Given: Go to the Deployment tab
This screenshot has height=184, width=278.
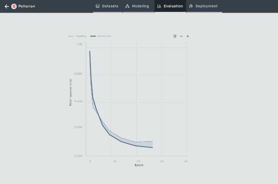Looking at the screenshot, I should [206, 6].
